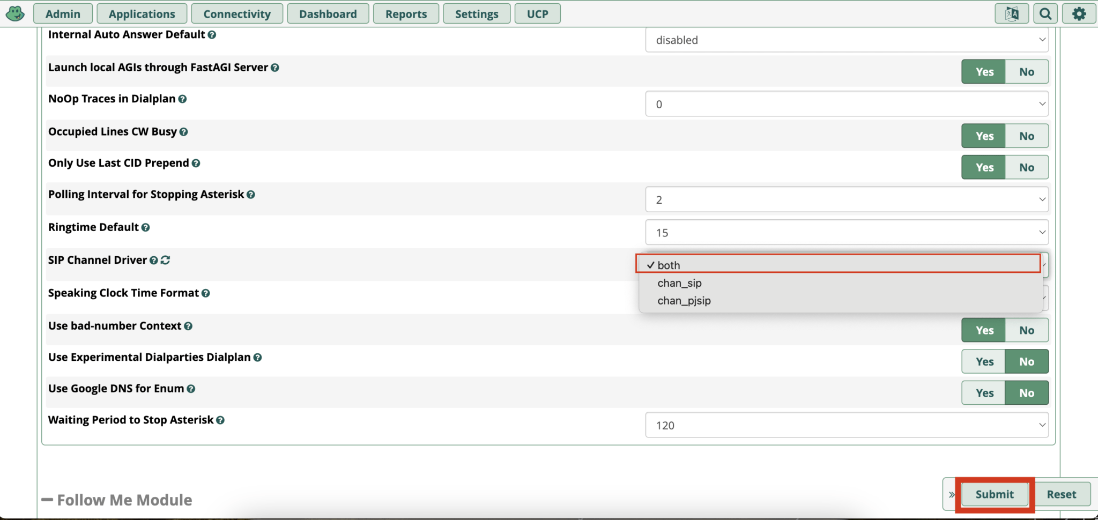The width and height of the screenshot is (1098, 520).
Task: Click help icon for Use Google DNS for Enum
Action: click(x=191, y=389)
